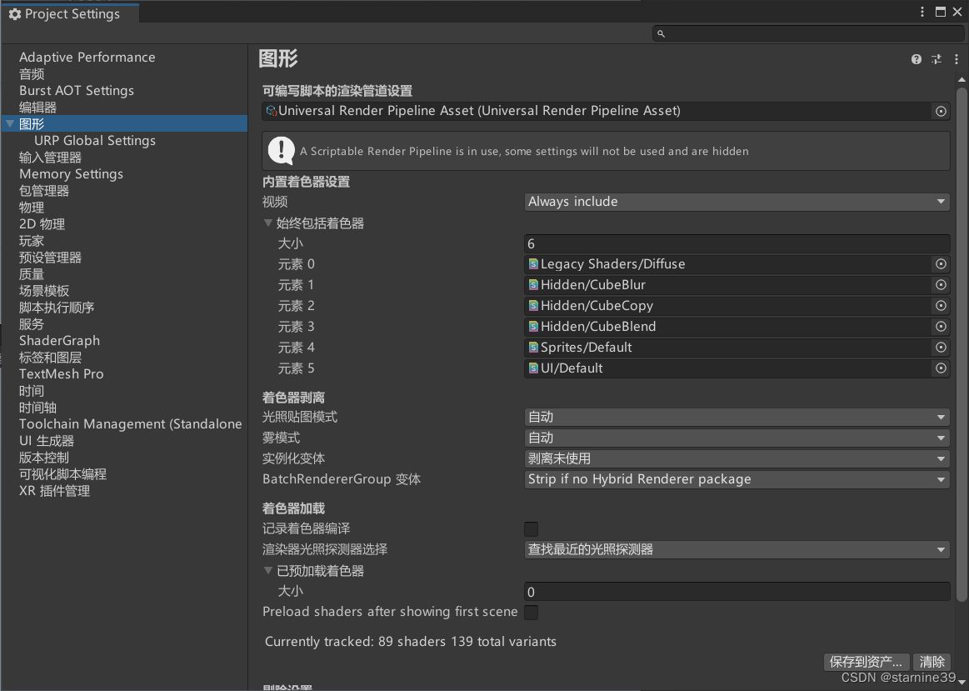Click the settings search field
The image size is (969, 691).
pyautogui.click(x=807, y=33)
